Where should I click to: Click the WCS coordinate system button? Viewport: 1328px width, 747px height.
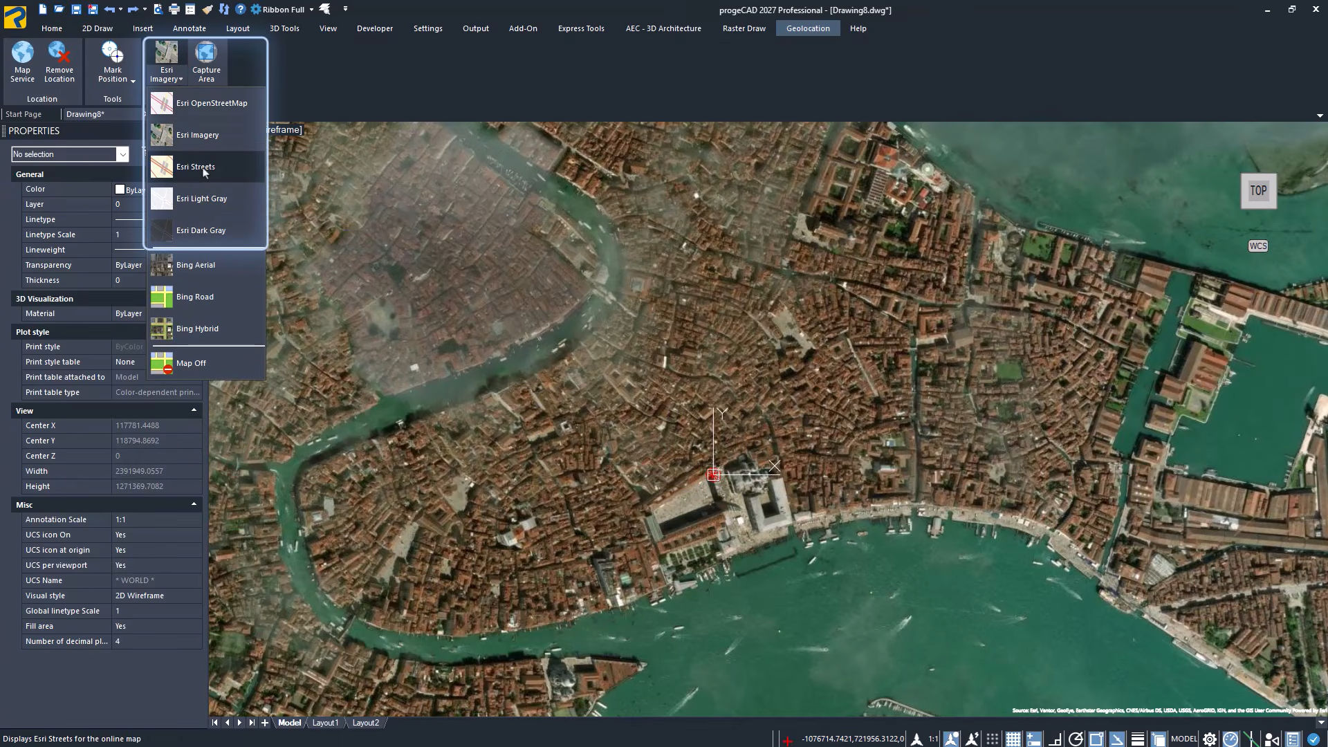[x=1258, y=246]
